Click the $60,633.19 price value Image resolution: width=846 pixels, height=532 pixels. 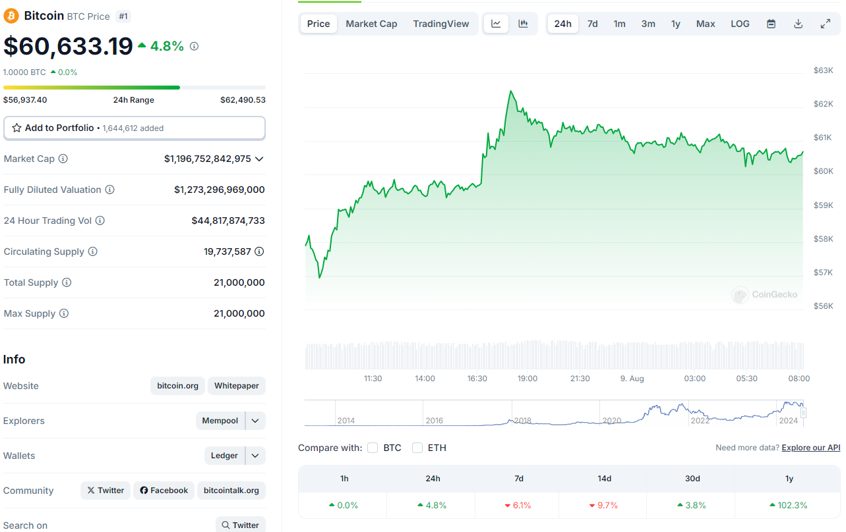click(68, 46)
